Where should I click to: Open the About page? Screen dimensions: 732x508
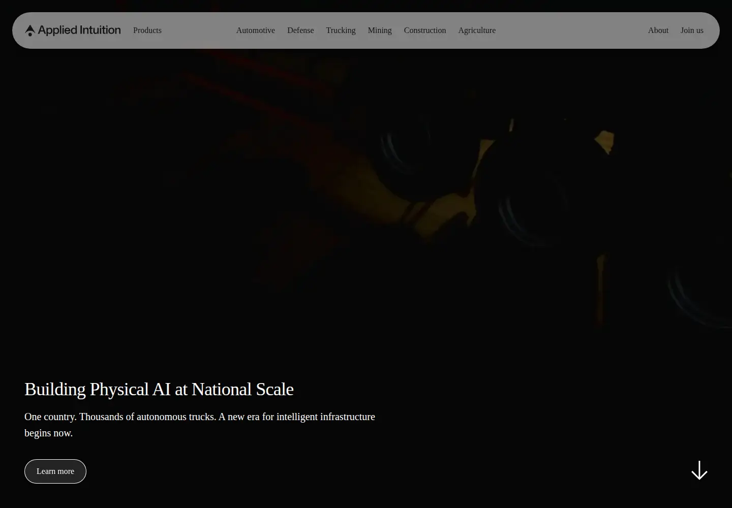658,30
